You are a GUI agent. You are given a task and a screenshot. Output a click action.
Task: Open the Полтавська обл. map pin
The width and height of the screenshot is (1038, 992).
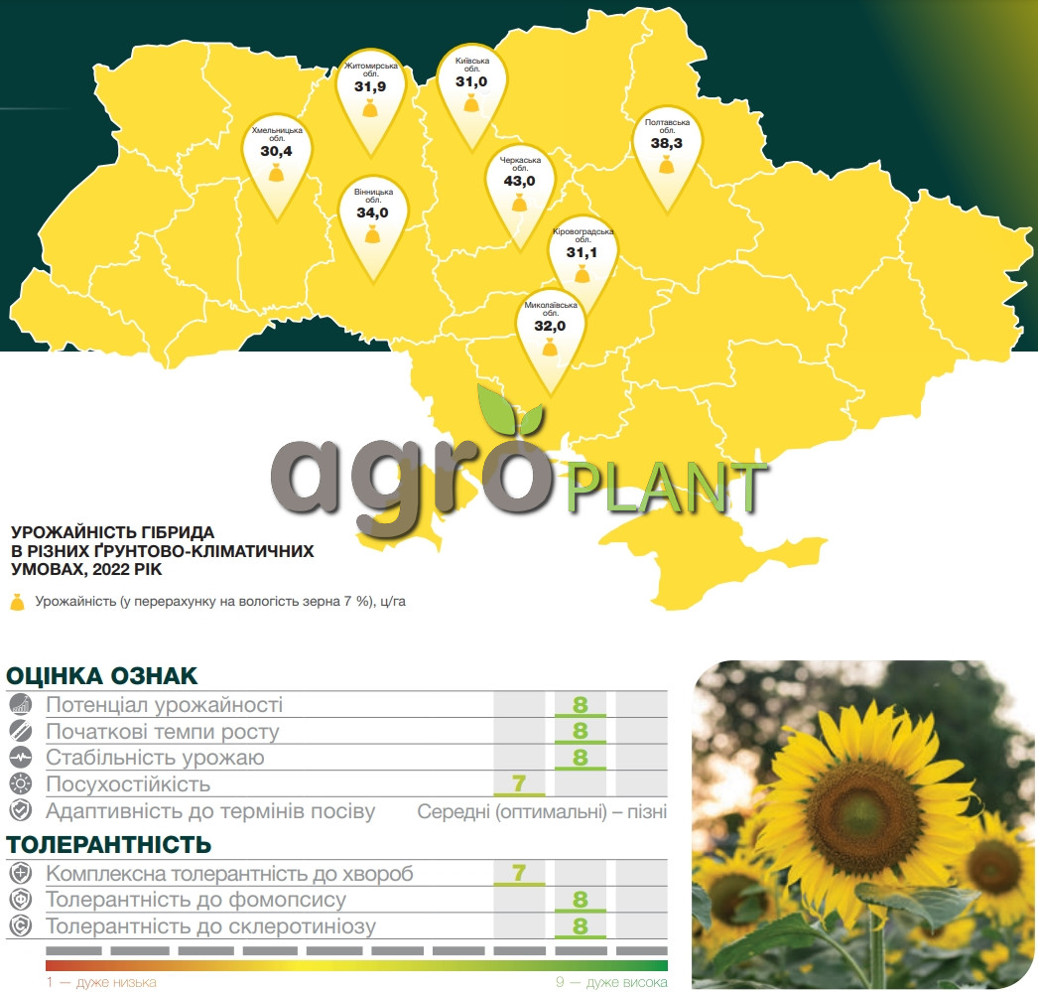click(x=667, y=158)
